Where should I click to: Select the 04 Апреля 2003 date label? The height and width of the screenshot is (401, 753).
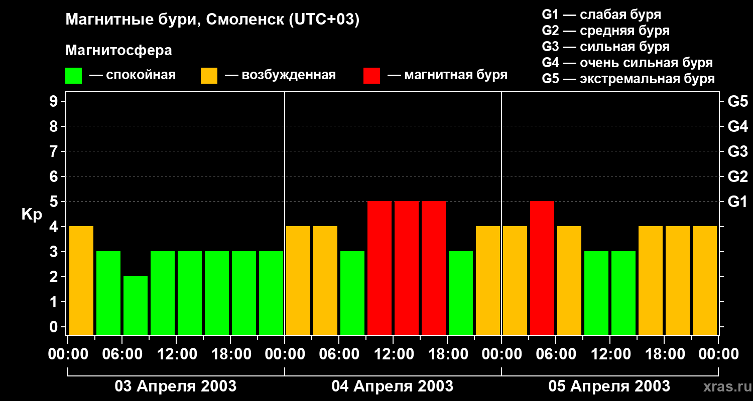(x=393, y=386)
